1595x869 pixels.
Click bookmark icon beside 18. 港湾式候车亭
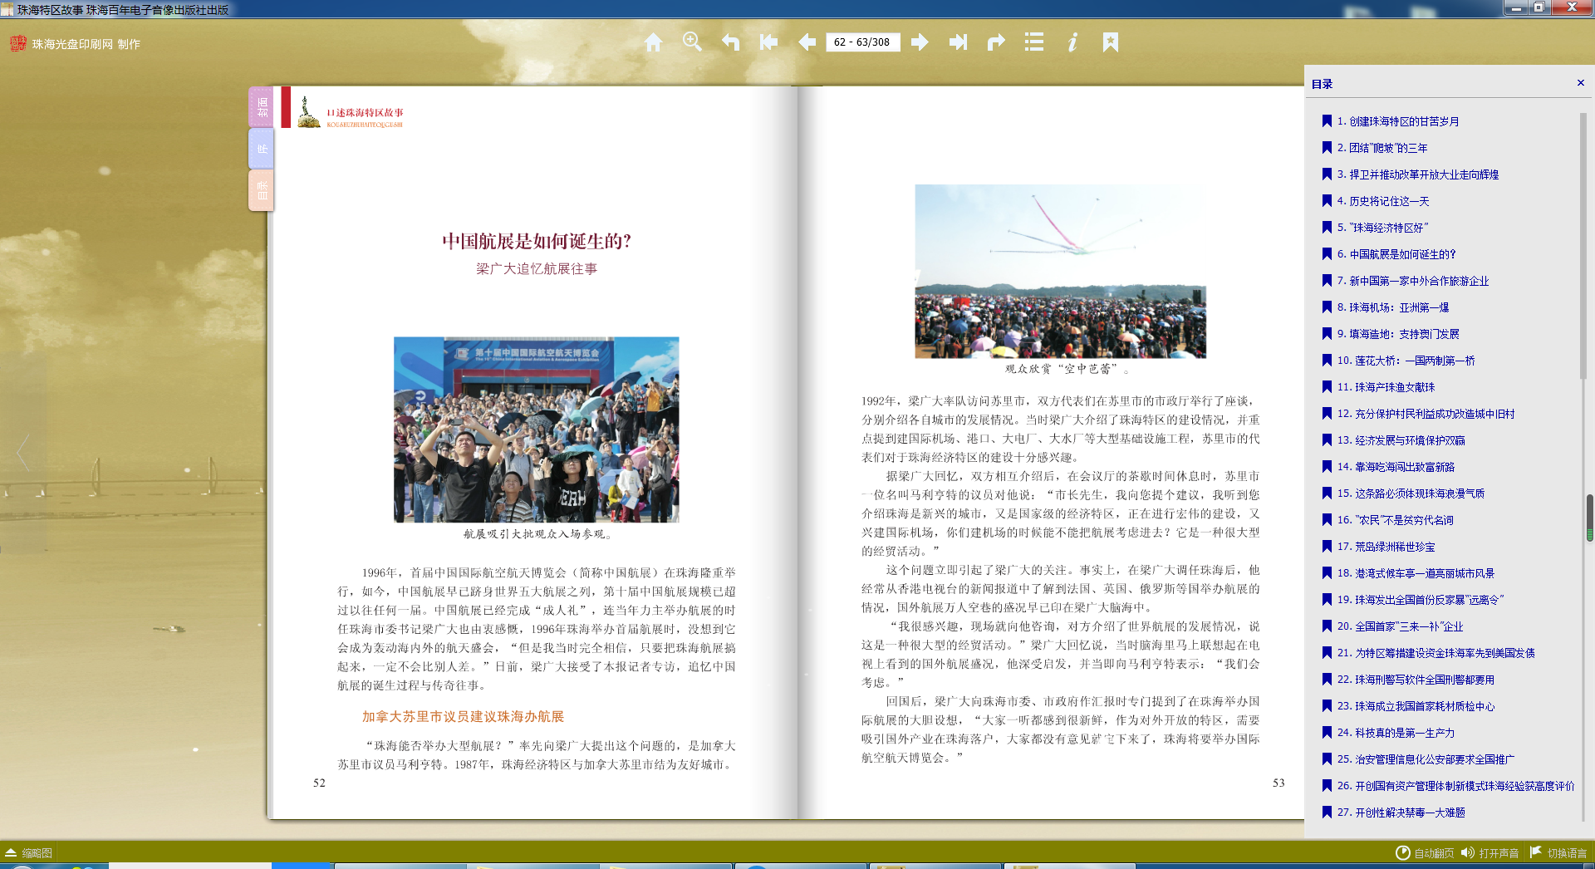(1327, 573)
